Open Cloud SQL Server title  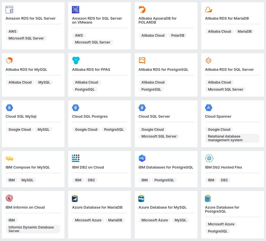154,117
